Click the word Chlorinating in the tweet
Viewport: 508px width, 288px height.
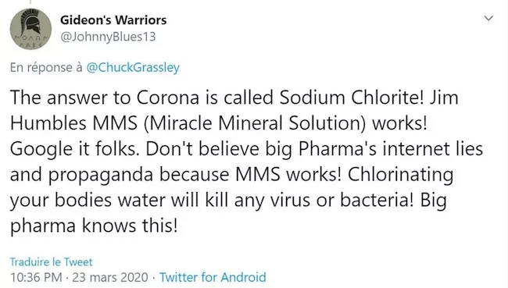point(400,174)
